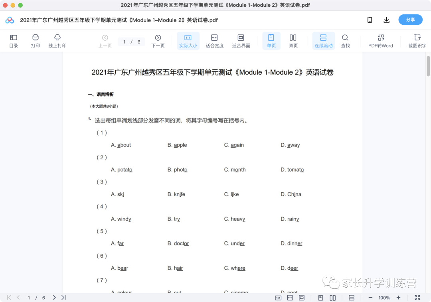Click option D. deer
The image size is (431, 302).
point(289,268)
